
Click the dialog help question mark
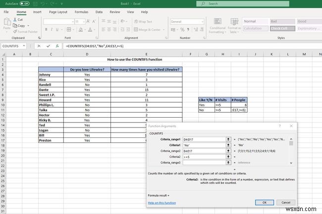click(x=280, y=126)
